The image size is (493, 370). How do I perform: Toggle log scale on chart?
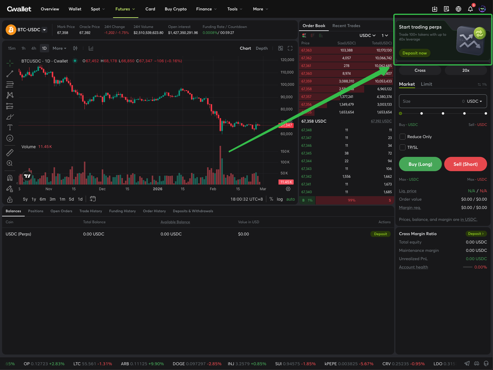279,199
